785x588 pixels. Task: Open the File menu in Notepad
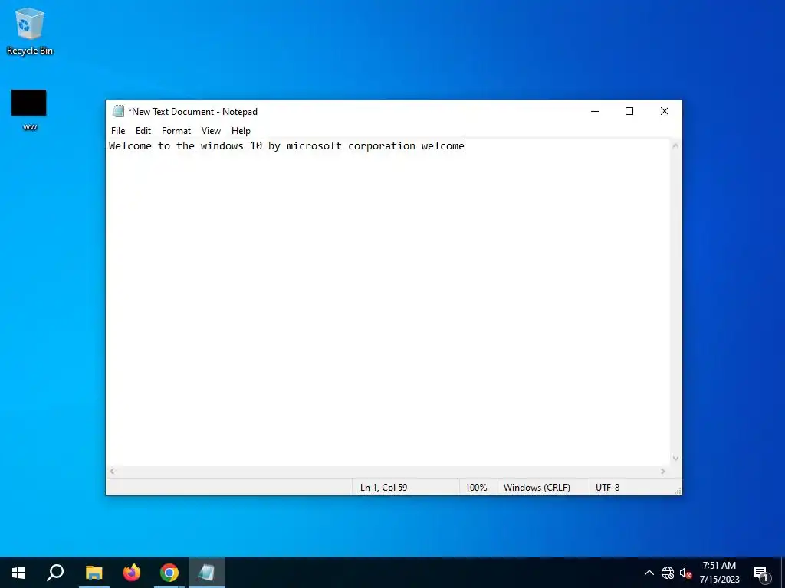[118, 130]
